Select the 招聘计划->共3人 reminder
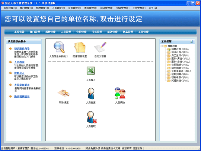201x151 pixels. tap(180, 49)
